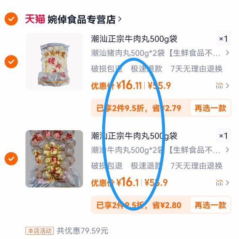Tap the Tmall logo beside store name
239x239 pixels.
[35, 19]
